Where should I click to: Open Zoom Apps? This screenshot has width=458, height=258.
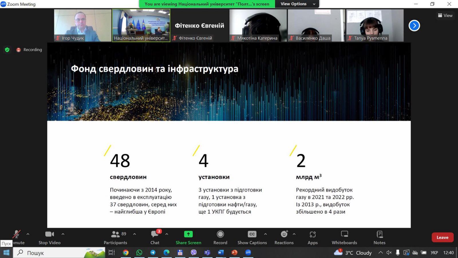pos(313,237)
